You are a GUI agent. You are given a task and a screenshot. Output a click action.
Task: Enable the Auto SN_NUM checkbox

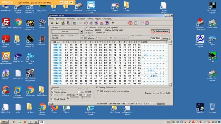pos(78,92)
